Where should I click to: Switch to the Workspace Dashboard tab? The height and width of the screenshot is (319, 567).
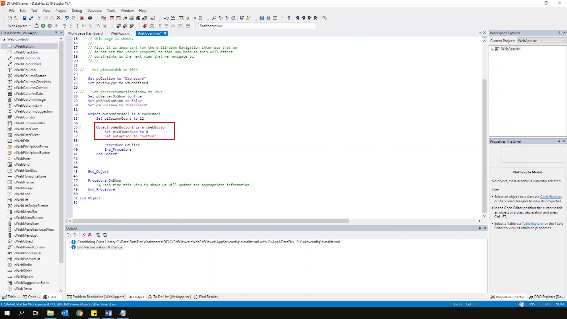pos(85,33)
